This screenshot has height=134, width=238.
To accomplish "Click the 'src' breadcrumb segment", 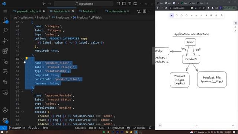I will click(15, 17).
